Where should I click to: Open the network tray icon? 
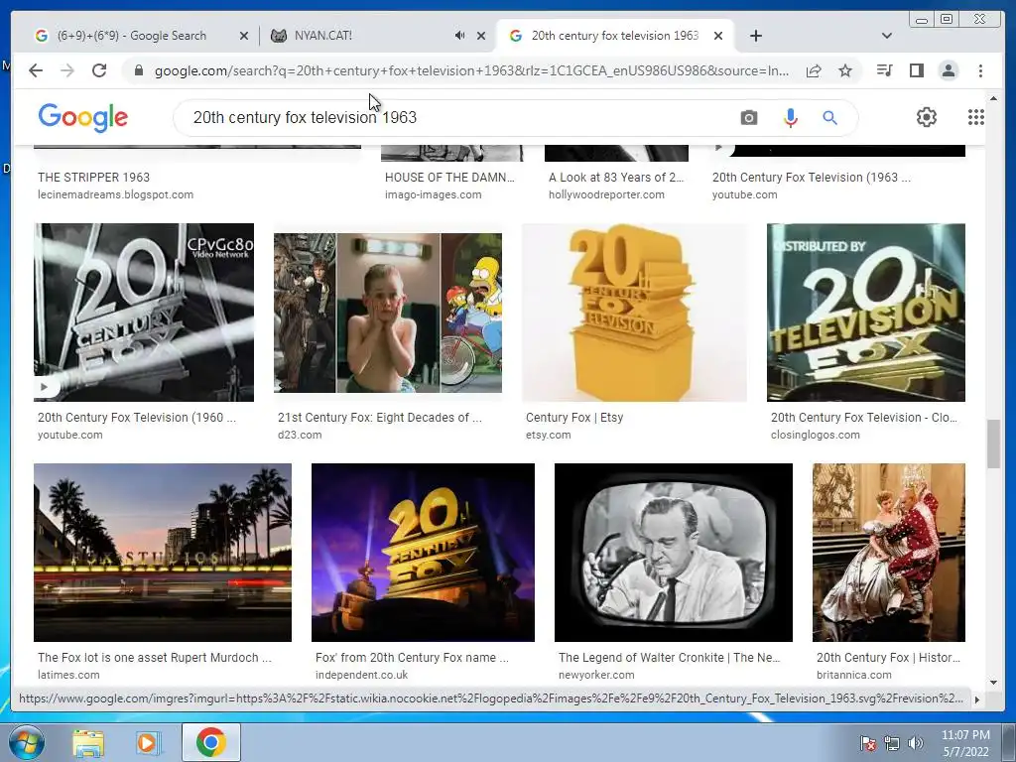(x=892, y=743)
